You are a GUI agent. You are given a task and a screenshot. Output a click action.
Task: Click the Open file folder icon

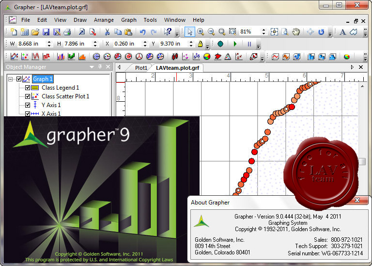pos(35,32)
